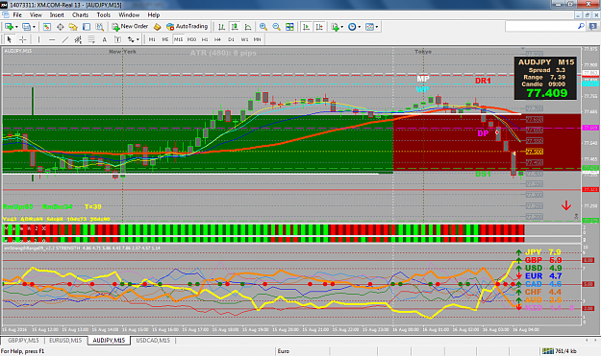
Task: Switch to D1 timeframe
Action: tap(231, 39)
